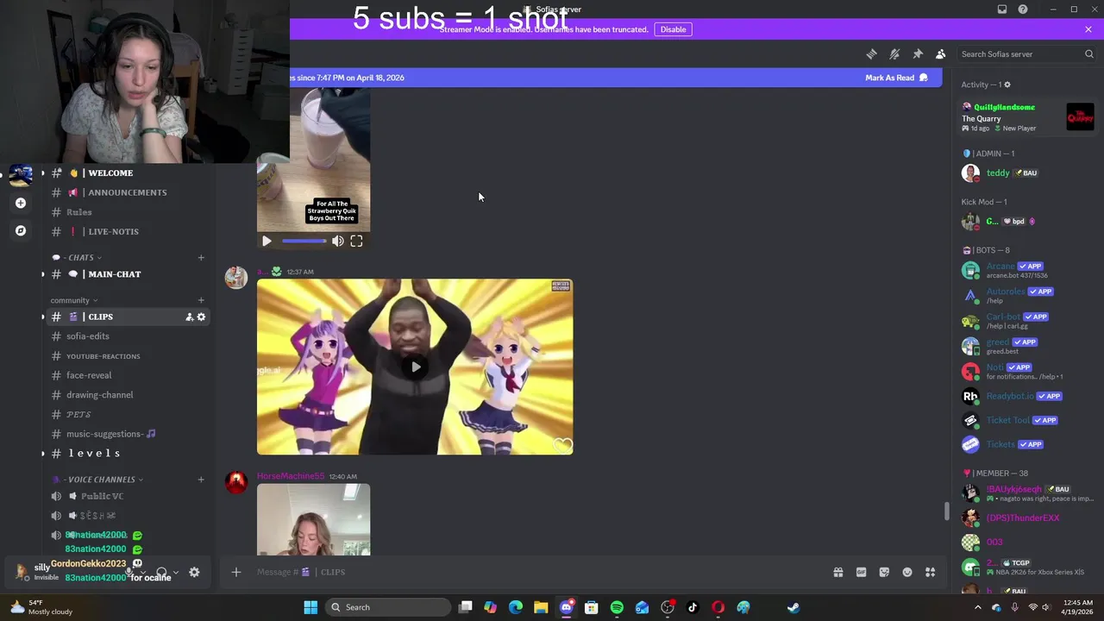Open the face-reveal channel

point(126,375)
